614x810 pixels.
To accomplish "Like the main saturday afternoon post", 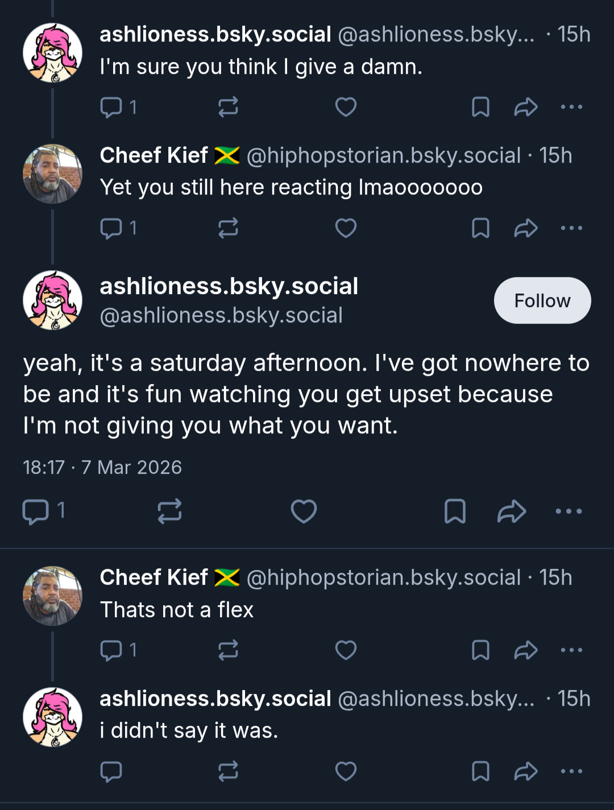I will click(304, 511).
